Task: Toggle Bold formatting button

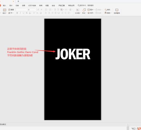Action: click(17, 13)
